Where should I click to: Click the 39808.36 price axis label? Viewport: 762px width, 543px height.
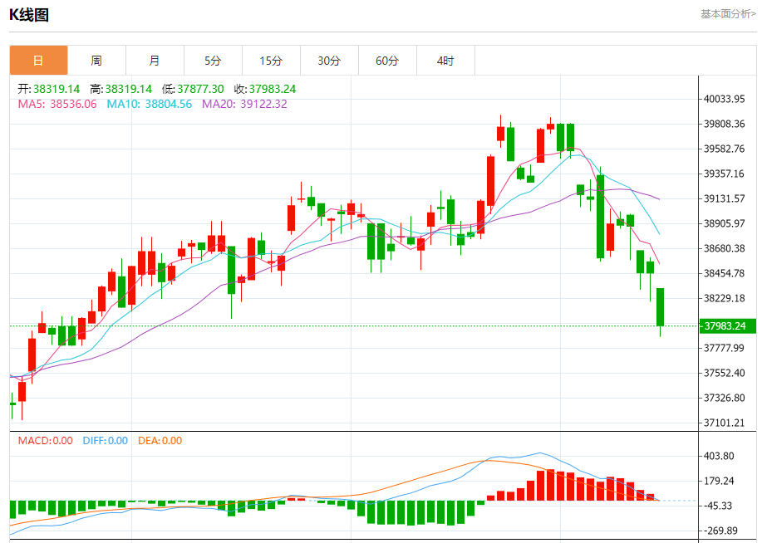[724, 124]
